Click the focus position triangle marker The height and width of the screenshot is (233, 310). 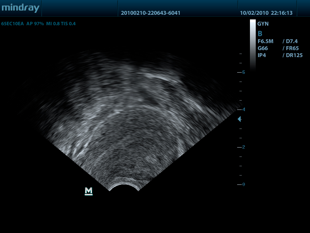pos(239,119)
